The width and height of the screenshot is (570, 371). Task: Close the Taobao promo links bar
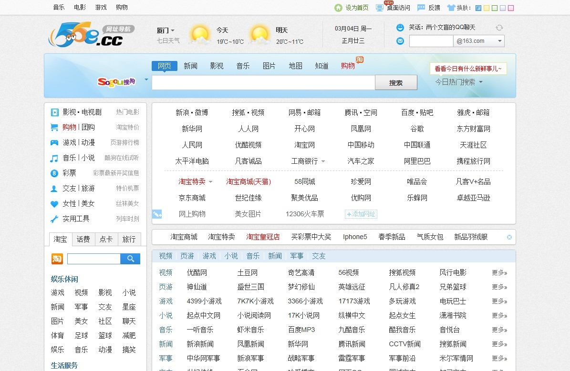click(x=509, y=237)
